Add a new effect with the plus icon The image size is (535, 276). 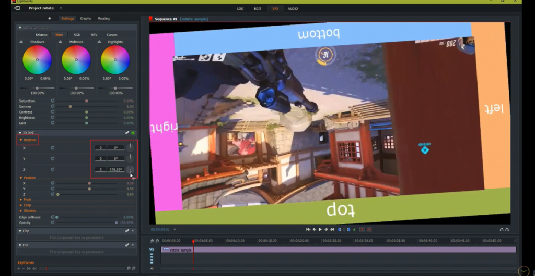tap(50, 18)
